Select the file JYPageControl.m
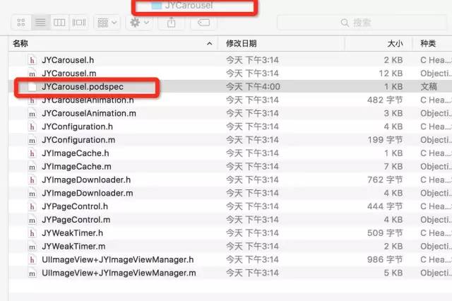This screenshot has height=301, width=452. 76,220
